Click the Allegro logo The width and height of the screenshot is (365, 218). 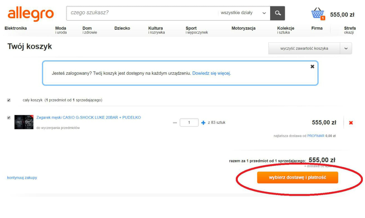pos(31,14)
